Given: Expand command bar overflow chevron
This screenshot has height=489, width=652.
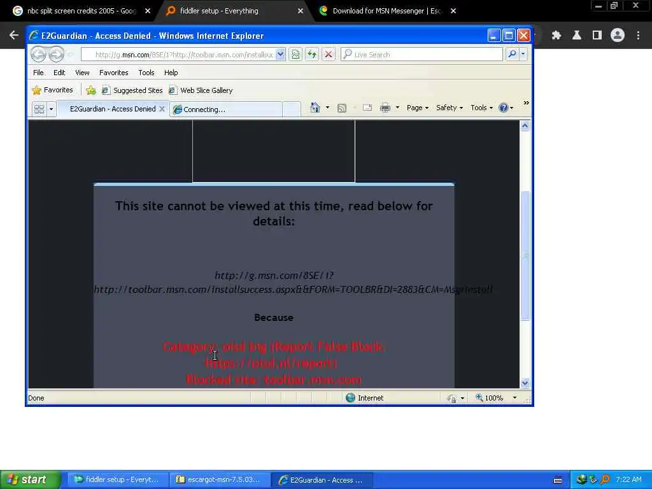Looking at the screenshot, I should tap(526, 103).
